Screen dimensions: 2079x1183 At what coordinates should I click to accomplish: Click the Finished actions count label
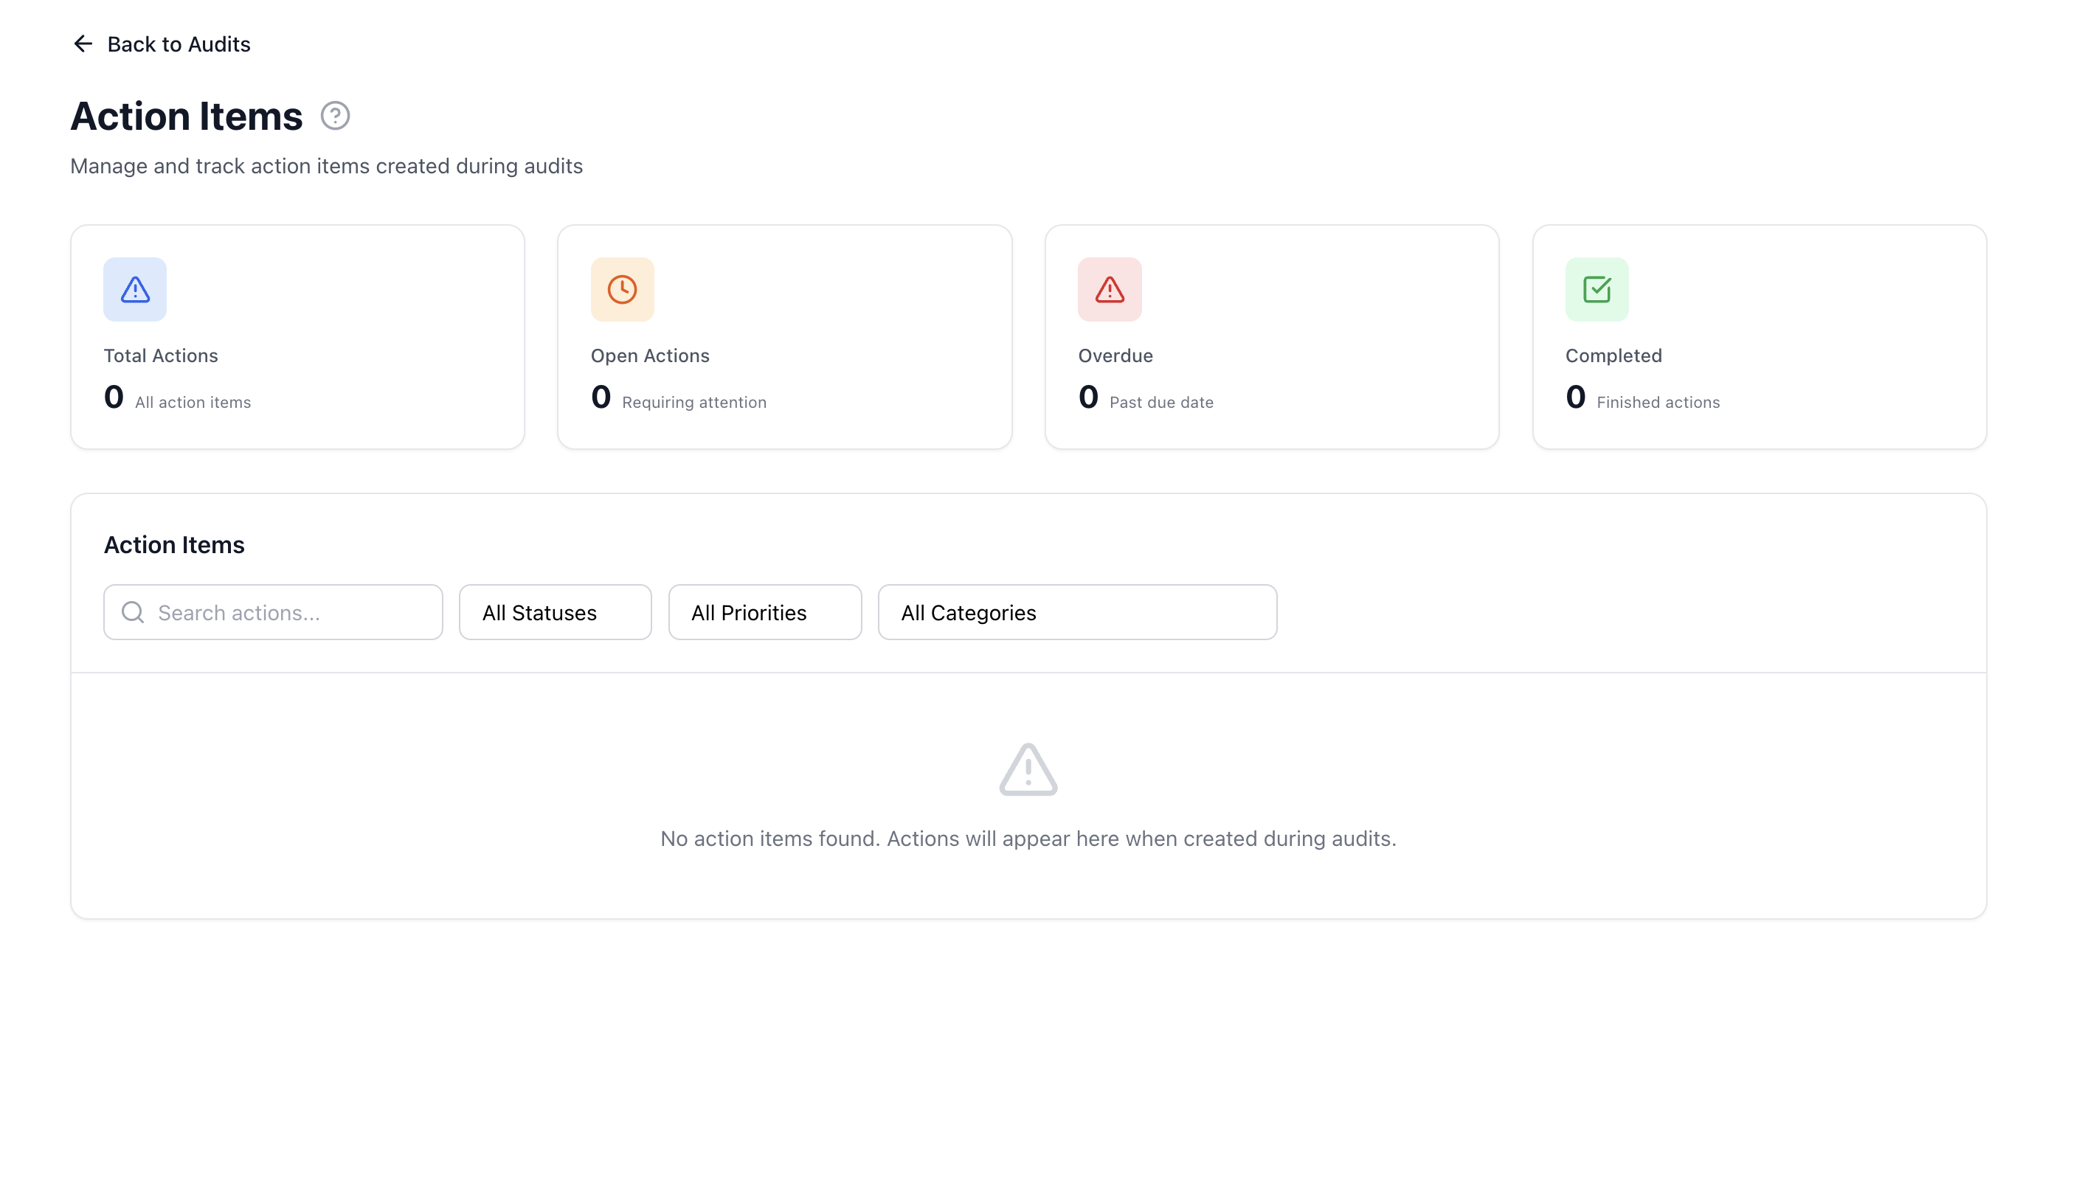1658,401
